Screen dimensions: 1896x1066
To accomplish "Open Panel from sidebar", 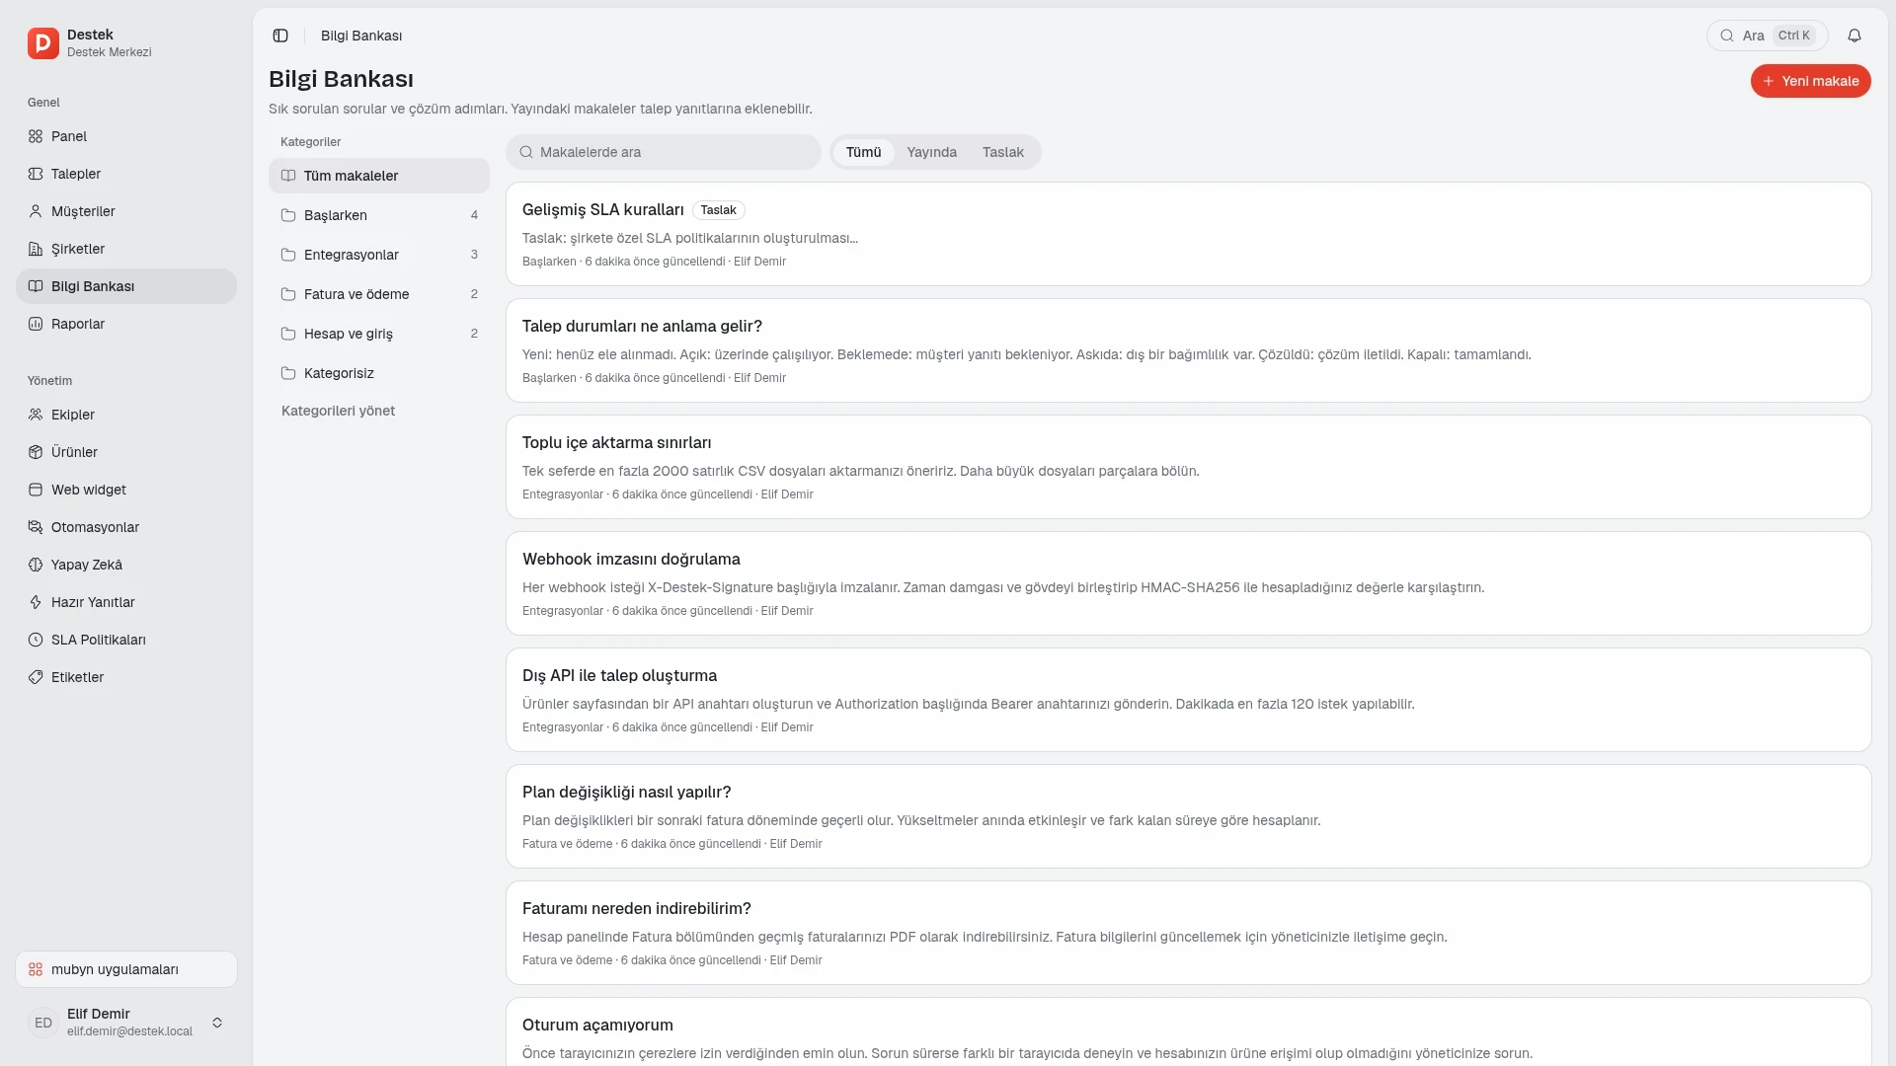I will pyautogui.click(x=126, y=136).
